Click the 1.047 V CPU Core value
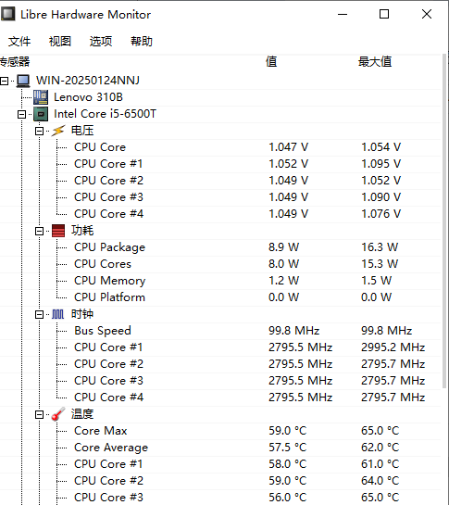This screenshot has height=505, width=449. pos(289,147)
